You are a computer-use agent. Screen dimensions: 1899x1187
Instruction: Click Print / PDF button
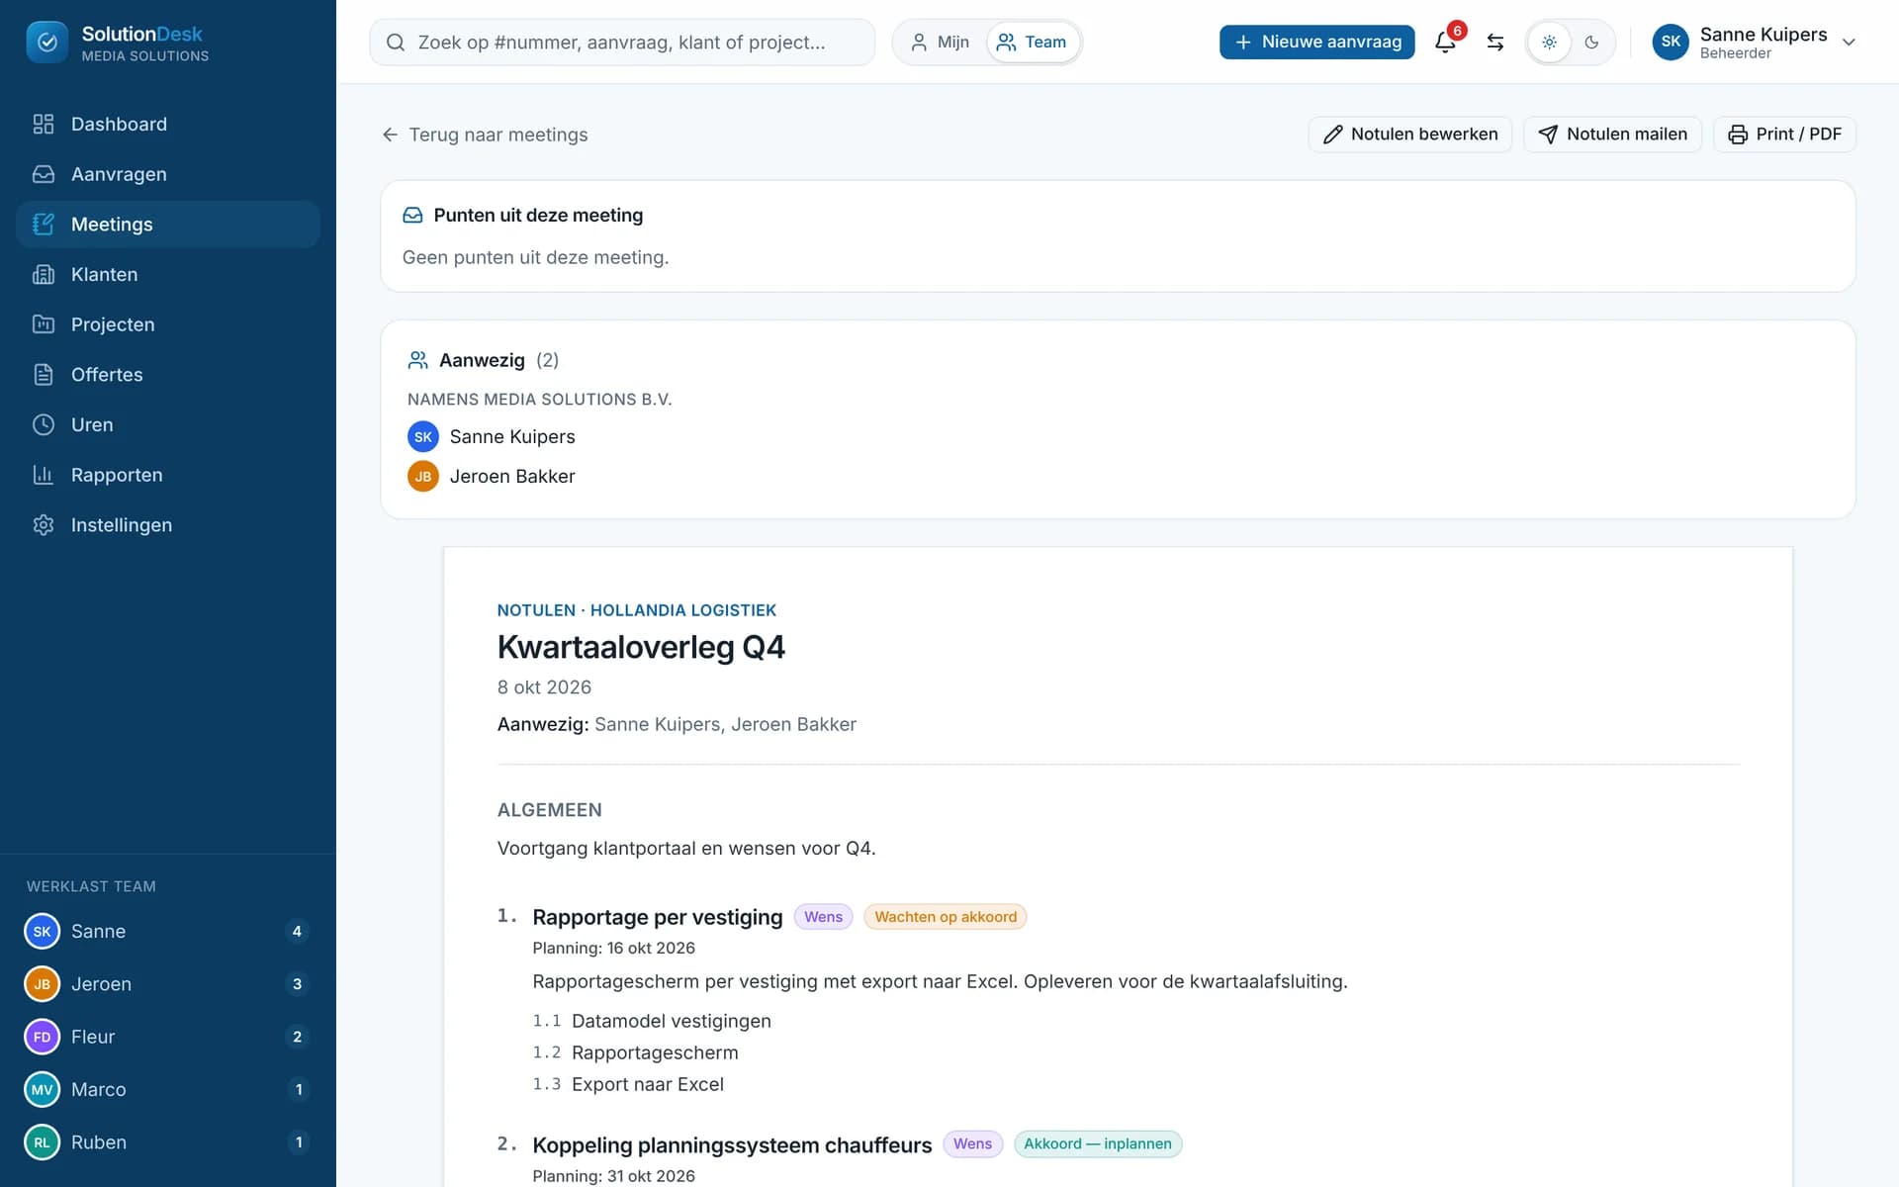pos(1784,135)
